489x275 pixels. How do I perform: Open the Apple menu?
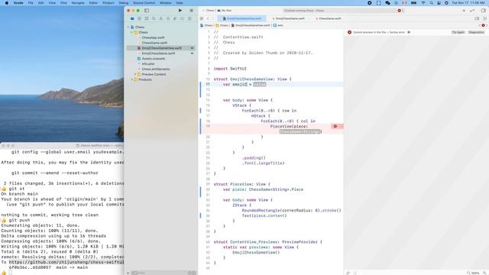coord(7,3)
